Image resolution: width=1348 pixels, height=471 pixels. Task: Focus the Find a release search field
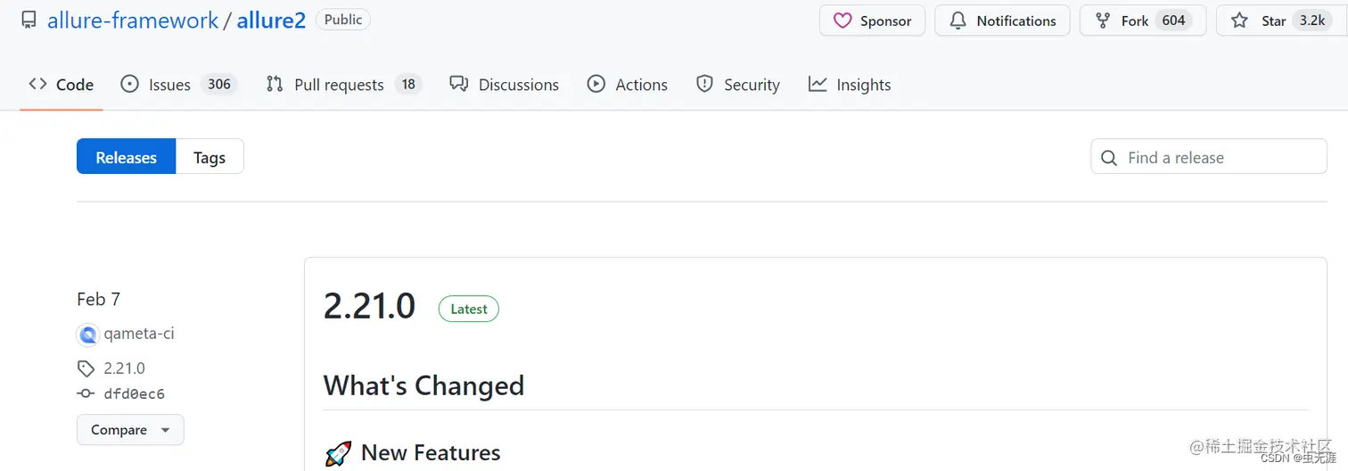tap(1221, 157)
